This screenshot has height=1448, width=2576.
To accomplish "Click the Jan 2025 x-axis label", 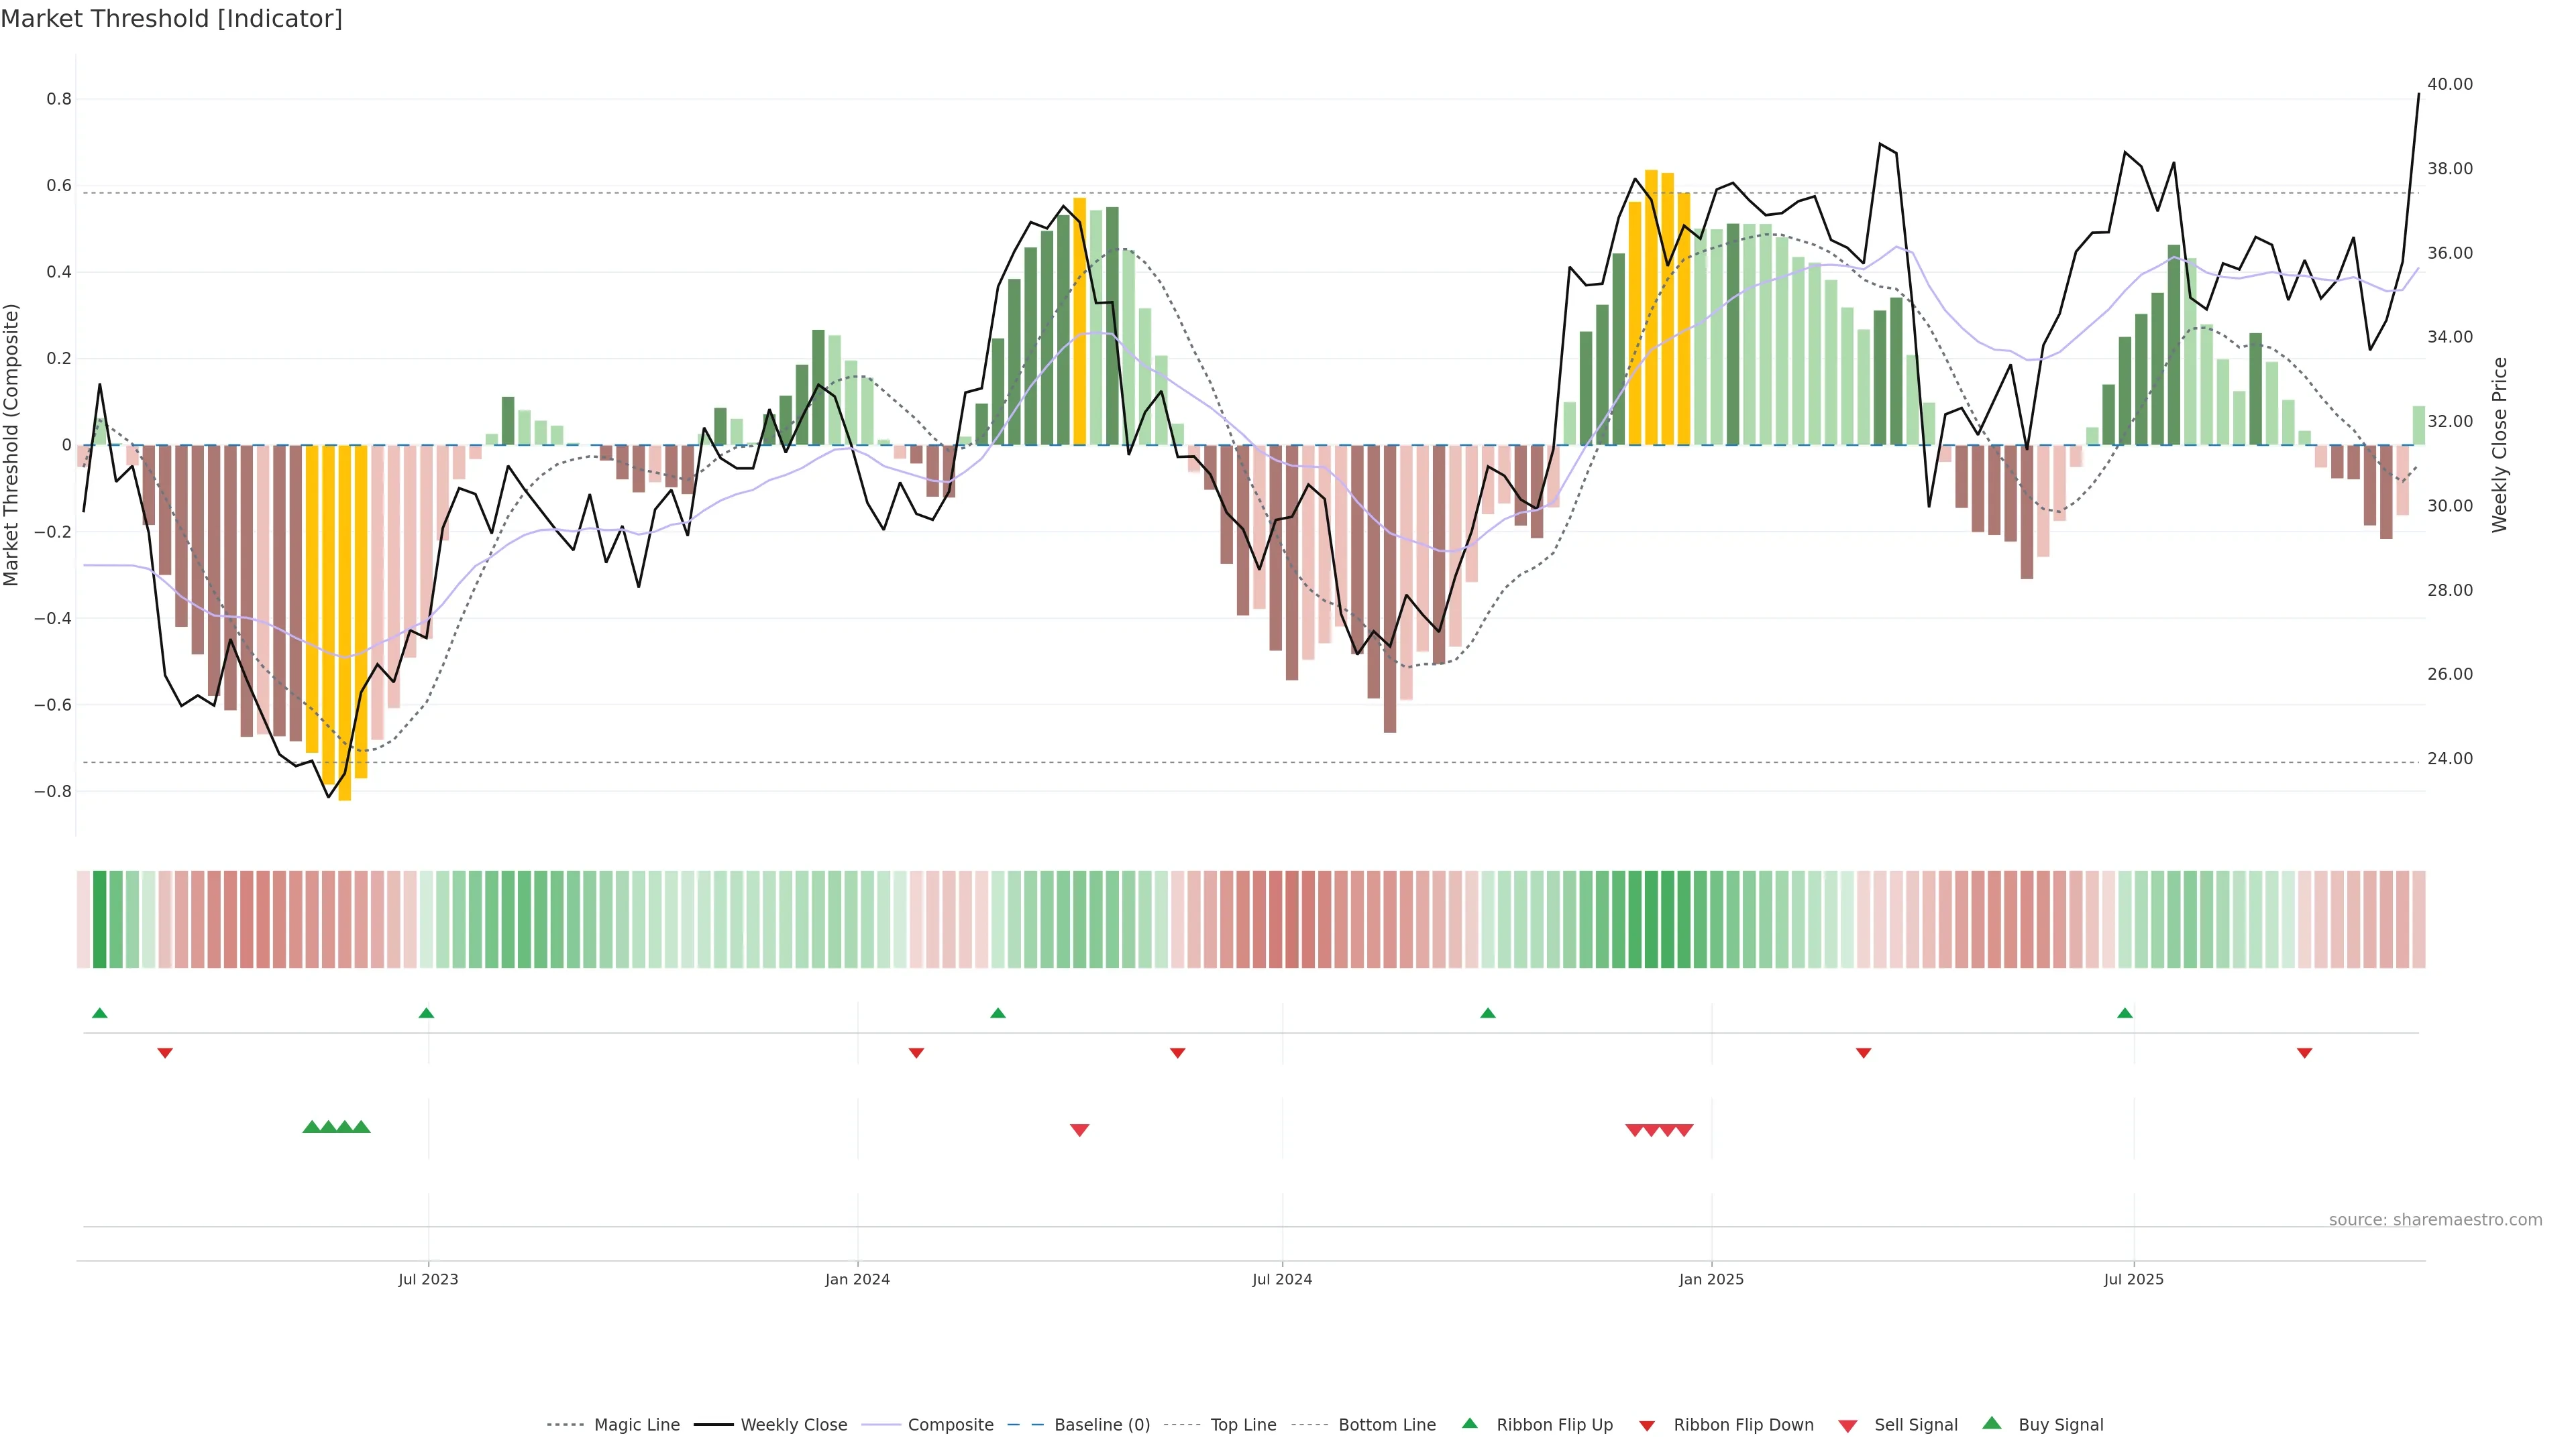I will (x=1711, y=1279).
